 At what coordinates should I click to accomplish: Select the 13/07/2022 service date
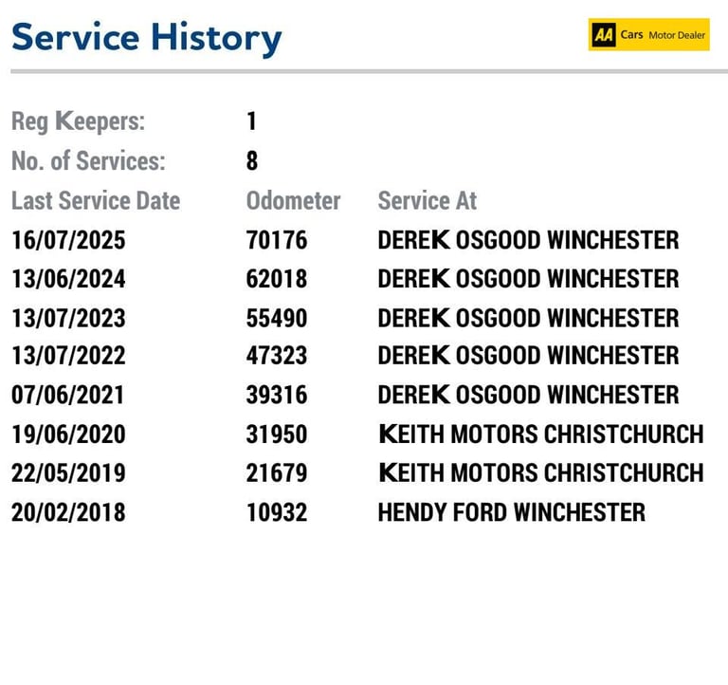(x=68, y=356)
